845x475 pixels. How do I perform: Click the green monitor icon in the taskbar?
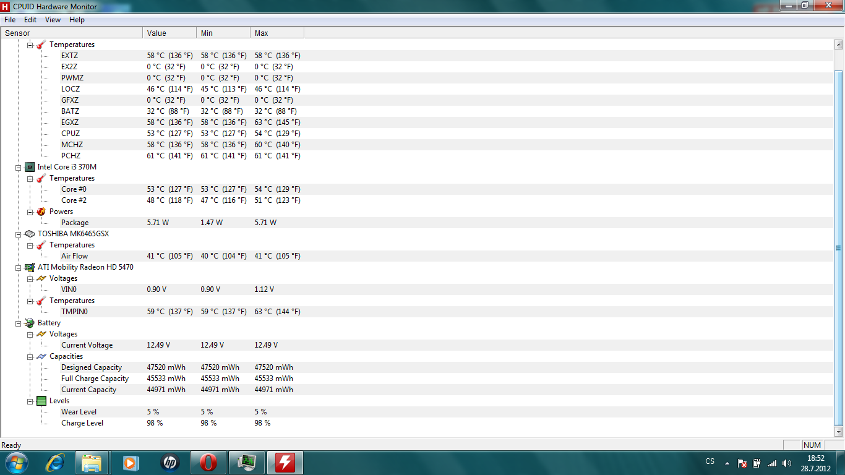point(246,462)
